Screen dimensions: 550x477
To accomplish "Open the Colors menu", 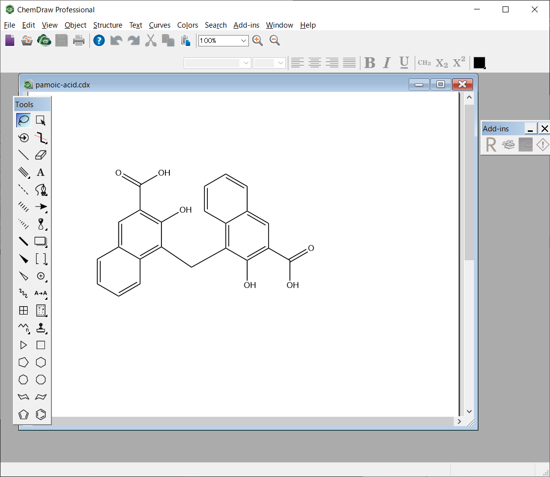I will (188, 25).
